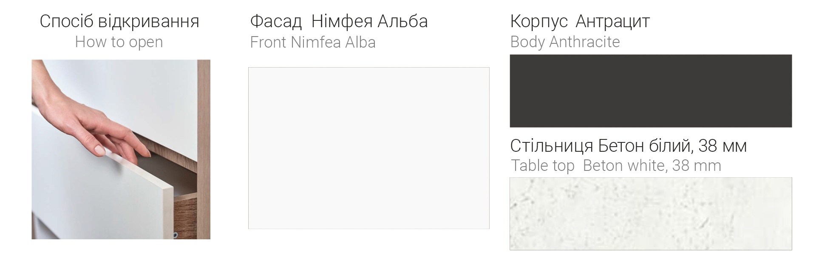The height and width of the screenshot is (258, 816).
Task: Choose the Beton white tabletop texture swatch
Action: pyautogui.click(x=650, y=213)
